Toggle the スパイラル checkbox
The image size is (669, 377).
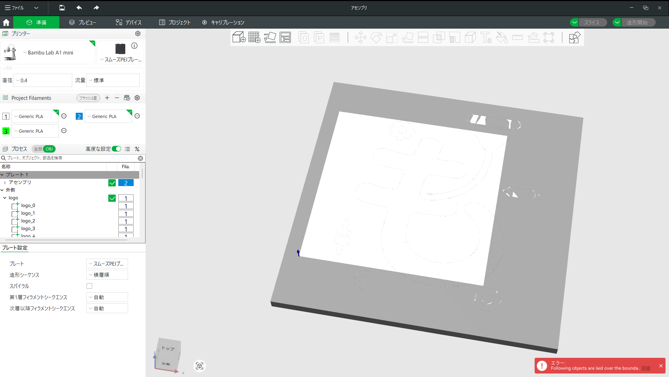click(x=89, y=286)
